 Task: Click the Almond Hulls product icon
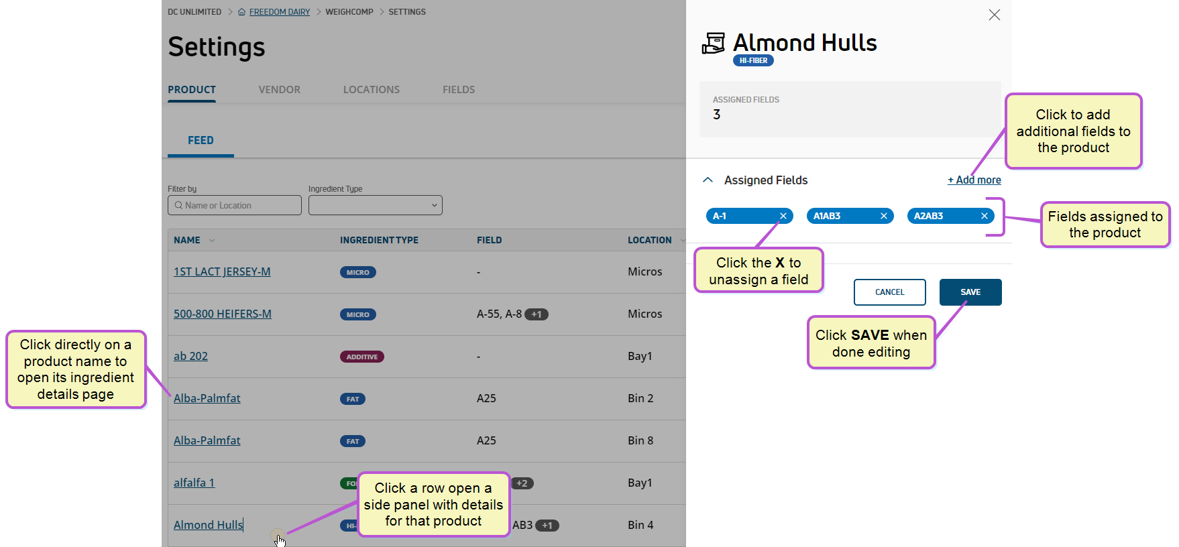pos(714,43)
